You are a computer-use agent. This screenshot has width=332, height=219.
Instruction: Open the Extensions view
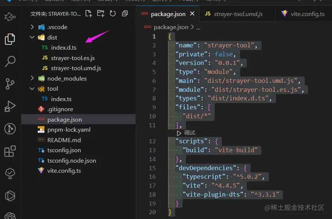point(10,151)
